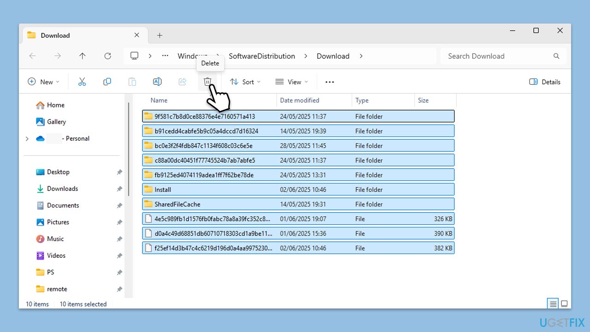Image resolution: width=590 pixels, height=332 pixels.
Task: Click the Search Download input field
Action: click(x=498, y=56)
